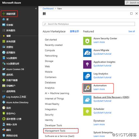
Task: Select the Get started category
Action: [51, 40]
